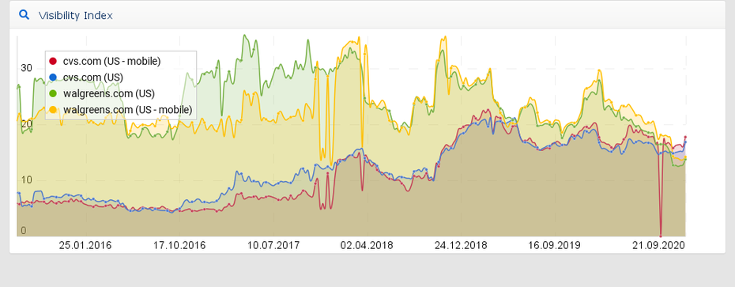Click the 10 value on the y-axis
This screenshot has width=735, height=287.
coord(26,180)
